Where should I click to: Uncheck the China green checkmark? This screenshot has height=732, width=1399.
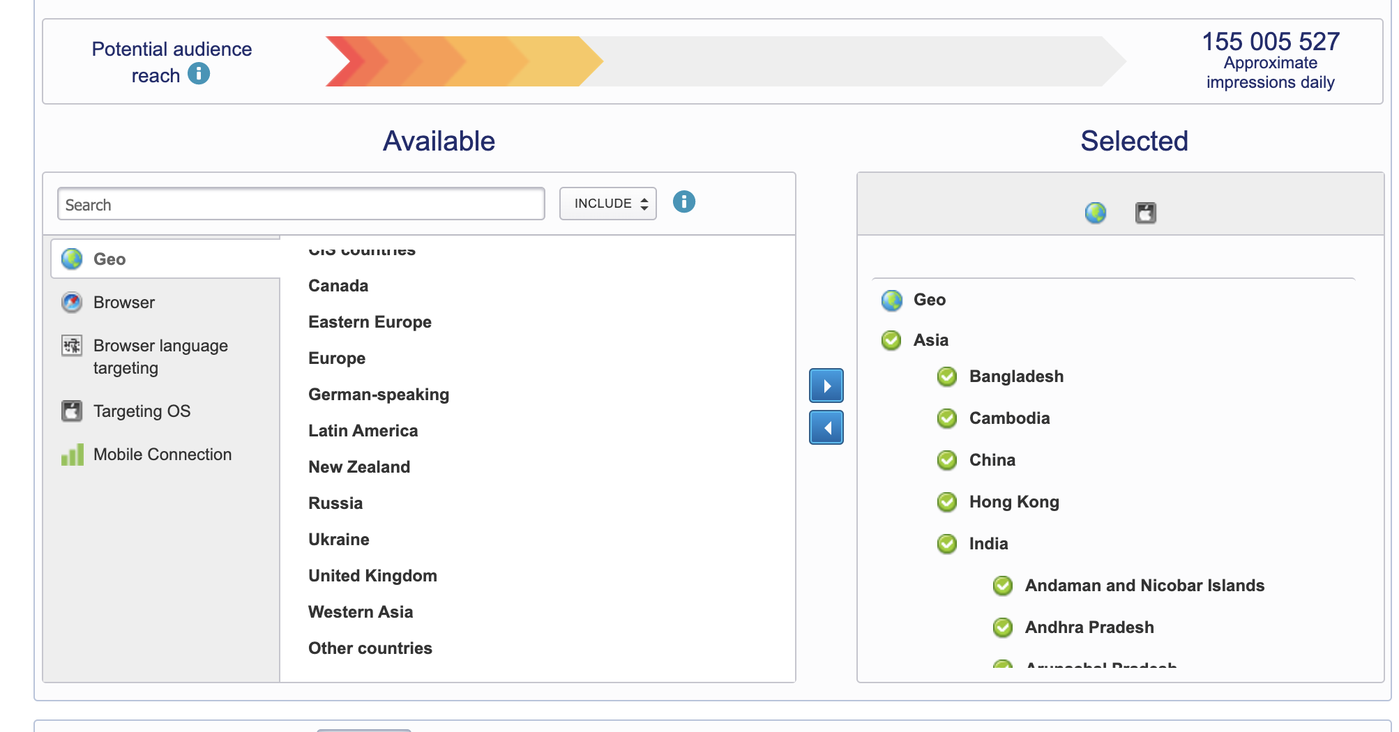(946, 460)
